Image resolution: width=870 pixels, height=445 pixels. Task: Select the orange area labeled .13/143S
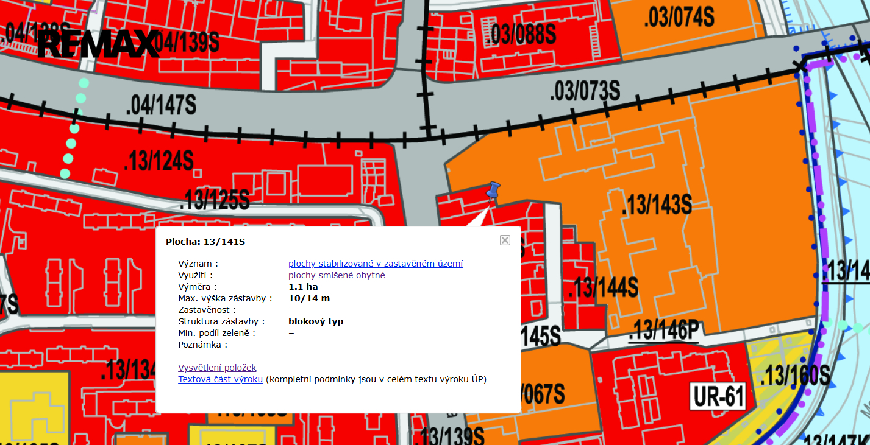click(x=656, y=204)
